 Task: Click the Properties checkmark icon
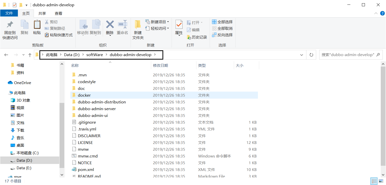tap(179, 25)
